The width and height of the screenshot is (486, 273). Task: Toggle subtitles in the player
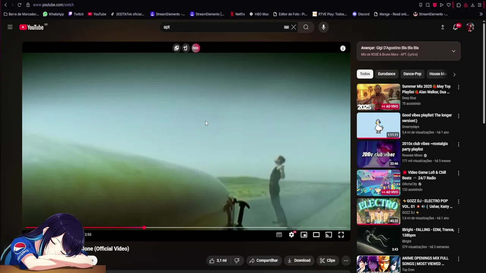click(x=279, y=235)
